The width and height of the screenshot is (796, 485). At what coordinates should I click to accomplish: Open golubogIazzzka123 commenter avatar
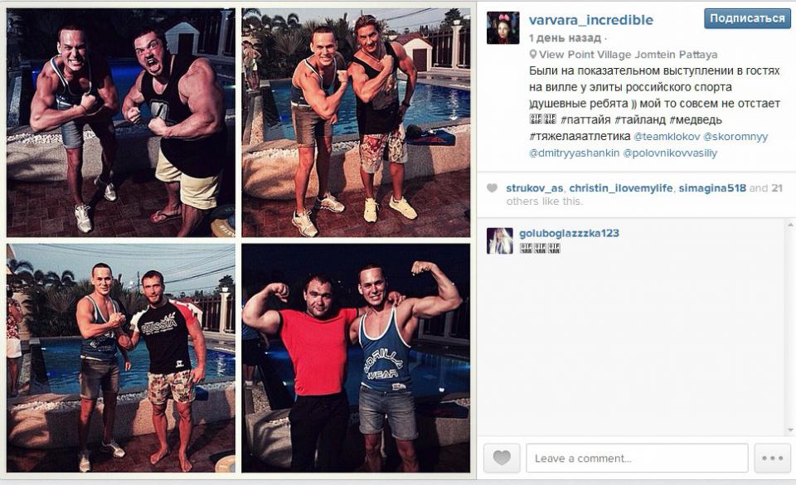(x=499, y=240)
